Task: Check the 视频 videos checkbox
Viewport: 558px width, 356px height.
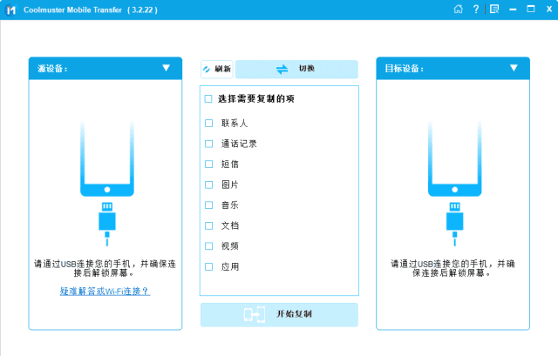Action: tap(209, 246)
